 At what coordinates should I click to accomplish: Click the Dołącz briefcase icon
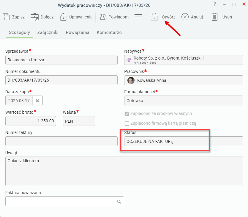[x=35, y=17]
